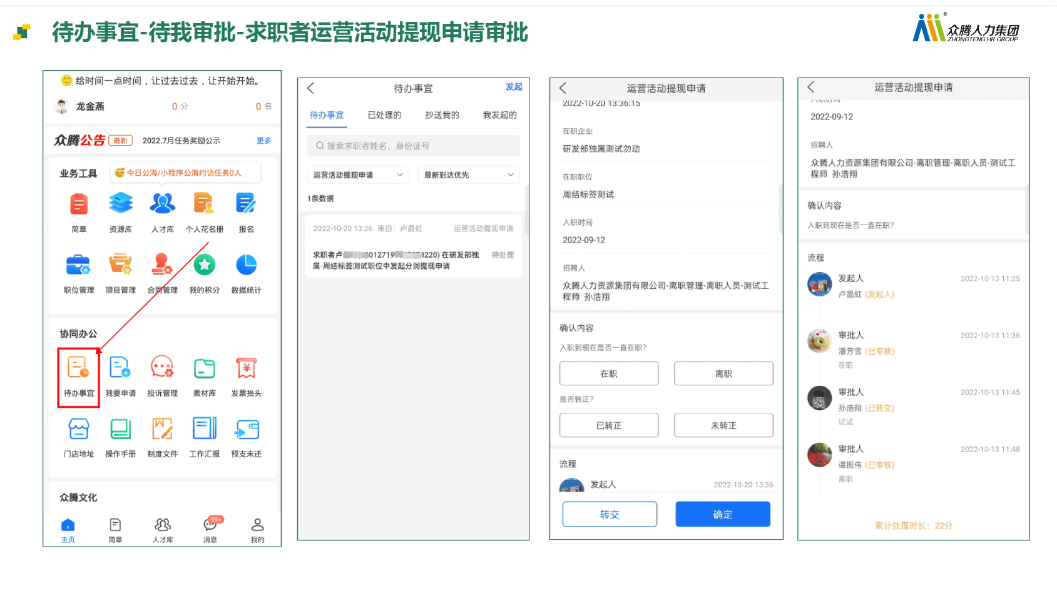This screenshot has height=591, width=1057.
Task: Click 1条数据 count text
Action: pos(320,198)
